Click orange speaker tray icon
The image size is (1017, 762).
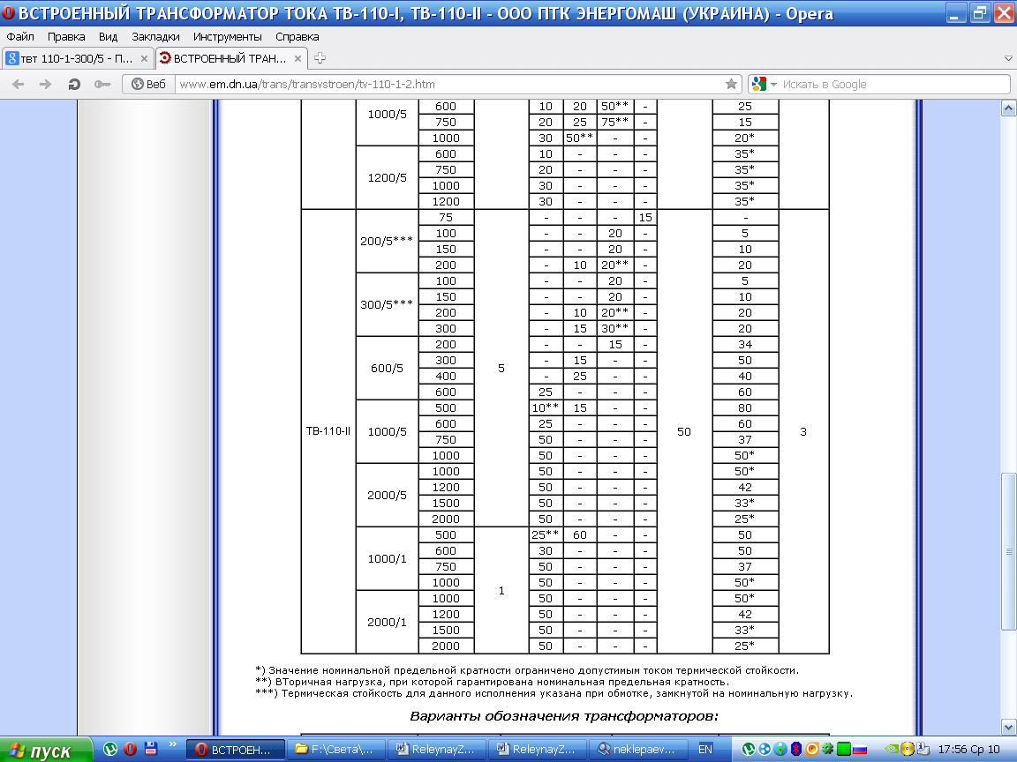click(x=812, y=750)
